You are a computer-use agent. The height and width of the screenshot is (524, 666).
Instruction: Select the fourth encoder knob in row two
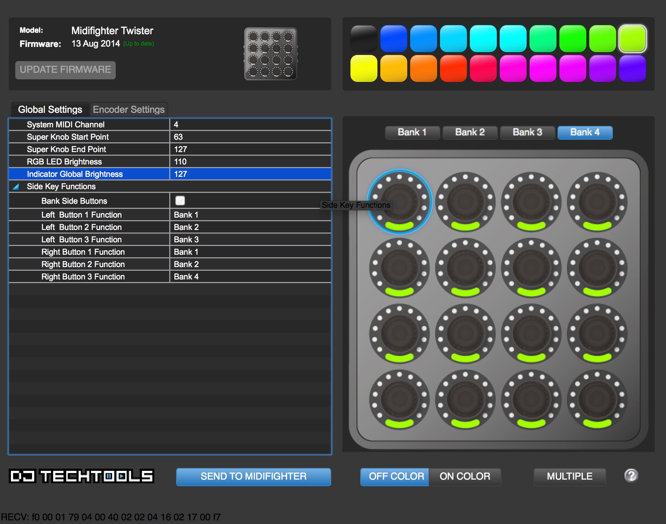coord(597,268)
